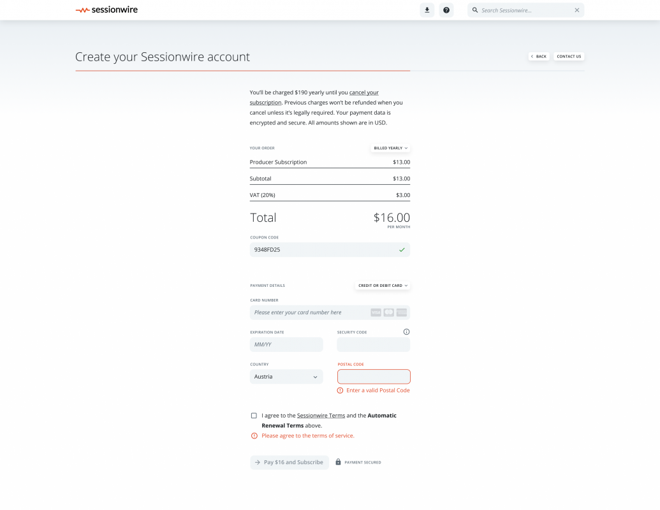
Task: Open the Country dropdown showing Austria
Action: [x=286, y=377]
